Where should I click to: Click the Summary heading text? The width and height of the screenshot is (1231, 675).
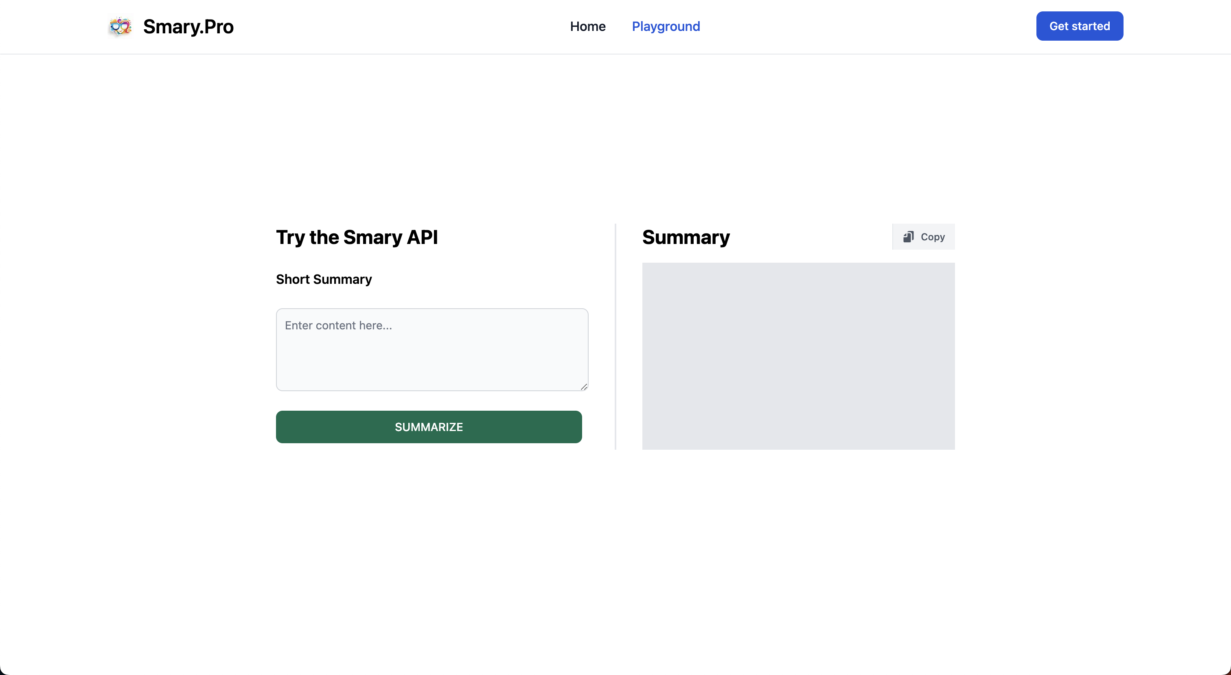(x=686, y=237)
